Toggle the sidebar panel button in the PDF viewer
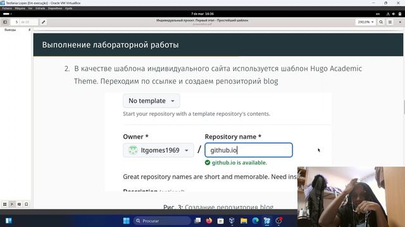405x227 pixels. [5, 22]
